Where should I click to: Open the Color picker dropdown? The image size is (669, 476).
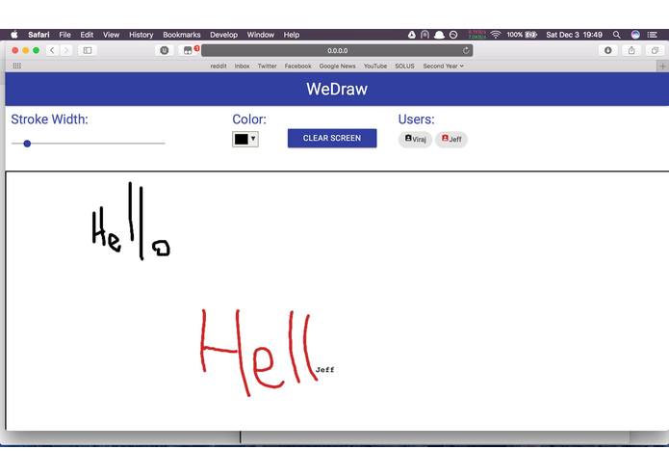[245, 139]
